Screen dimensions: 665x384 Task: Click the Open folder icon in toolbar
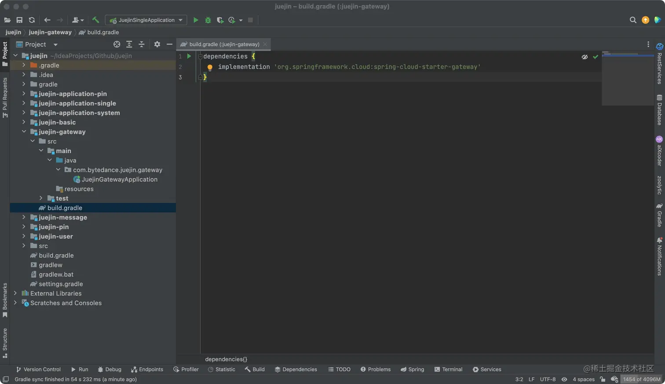click(7, 20)
